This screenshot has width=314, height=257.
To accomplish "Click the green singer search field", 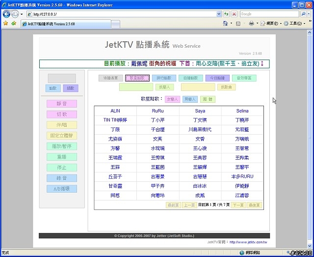I will click(x=136, y=87).
